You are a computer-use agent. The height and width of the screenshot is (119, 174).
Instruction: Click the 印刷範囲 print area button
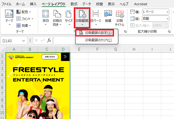[82, 18]
